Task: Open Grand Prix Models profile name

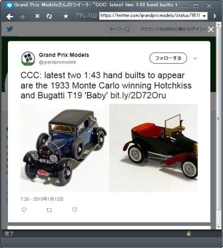Action: 64,55
